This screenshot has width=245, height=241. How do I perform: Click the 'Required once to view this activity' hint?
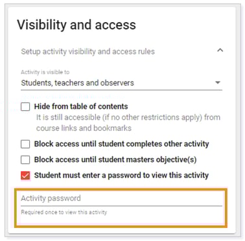pyautogui.click(x=64, y=212)
